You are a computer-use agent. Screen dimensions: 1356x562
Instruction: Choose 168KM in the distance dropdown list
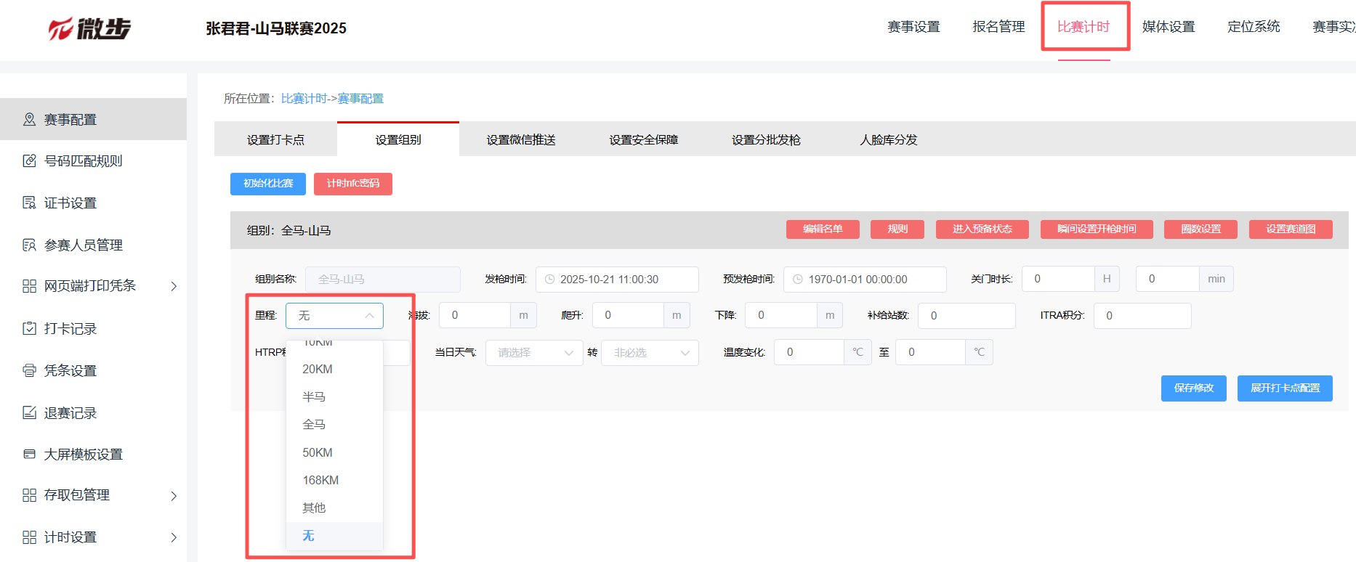[320, 480]
